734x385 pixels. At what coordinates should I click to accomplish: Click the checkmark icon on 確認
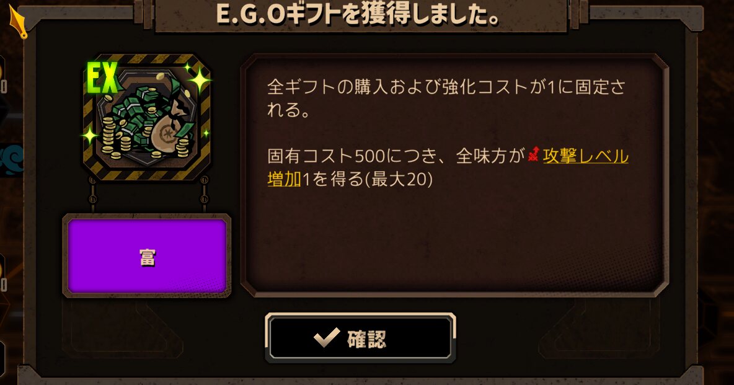tap(327, 337)
